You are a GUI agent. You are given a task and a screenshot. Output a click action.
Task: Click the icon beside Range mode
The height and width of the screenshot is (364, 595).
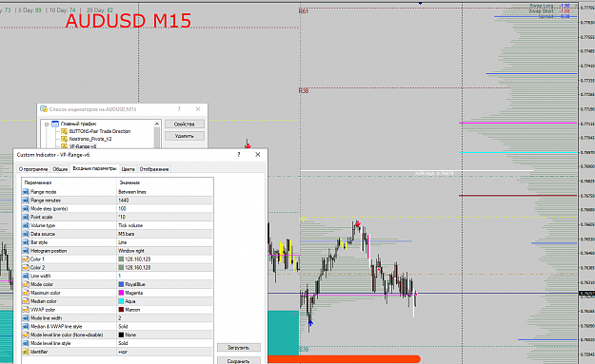[26, 192]
